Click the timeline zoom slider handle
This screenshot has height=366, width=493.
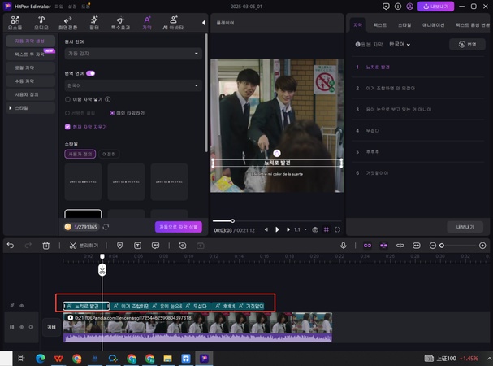(442, 246)
